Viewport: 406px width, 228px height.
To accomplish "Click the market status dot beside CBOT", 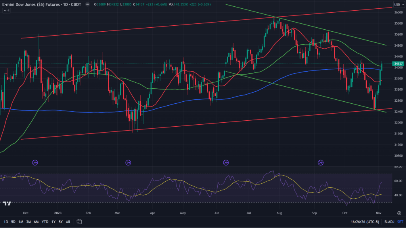I will [x=87, y=5].
